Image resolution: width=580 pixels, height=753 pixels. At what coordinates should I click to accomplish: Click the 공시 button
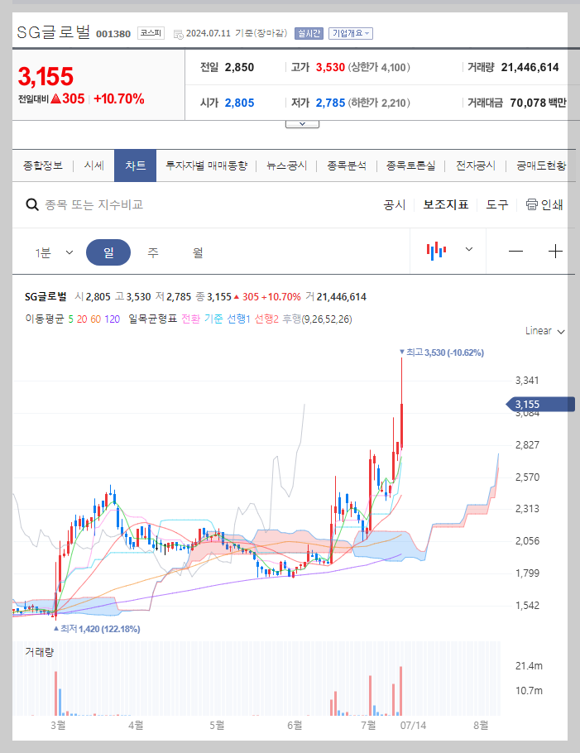395,205
